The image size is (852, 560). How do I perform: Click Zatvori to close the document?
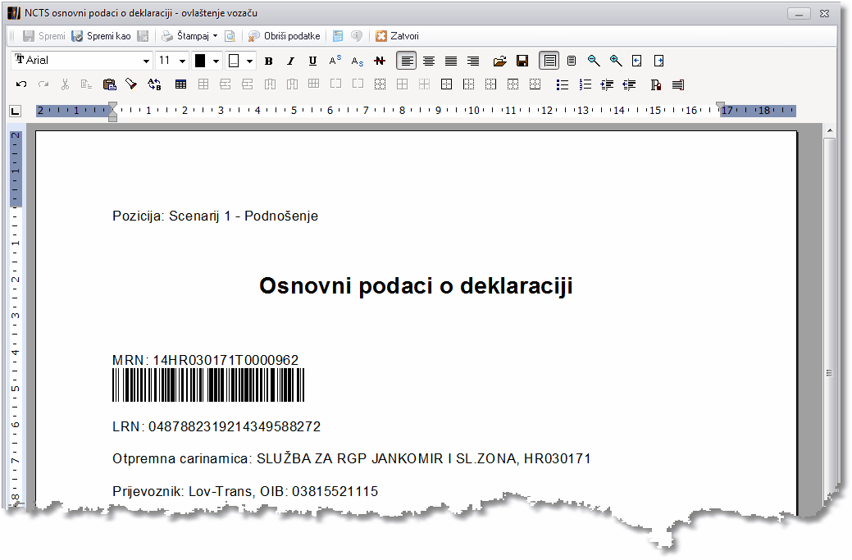click(397, 36)
